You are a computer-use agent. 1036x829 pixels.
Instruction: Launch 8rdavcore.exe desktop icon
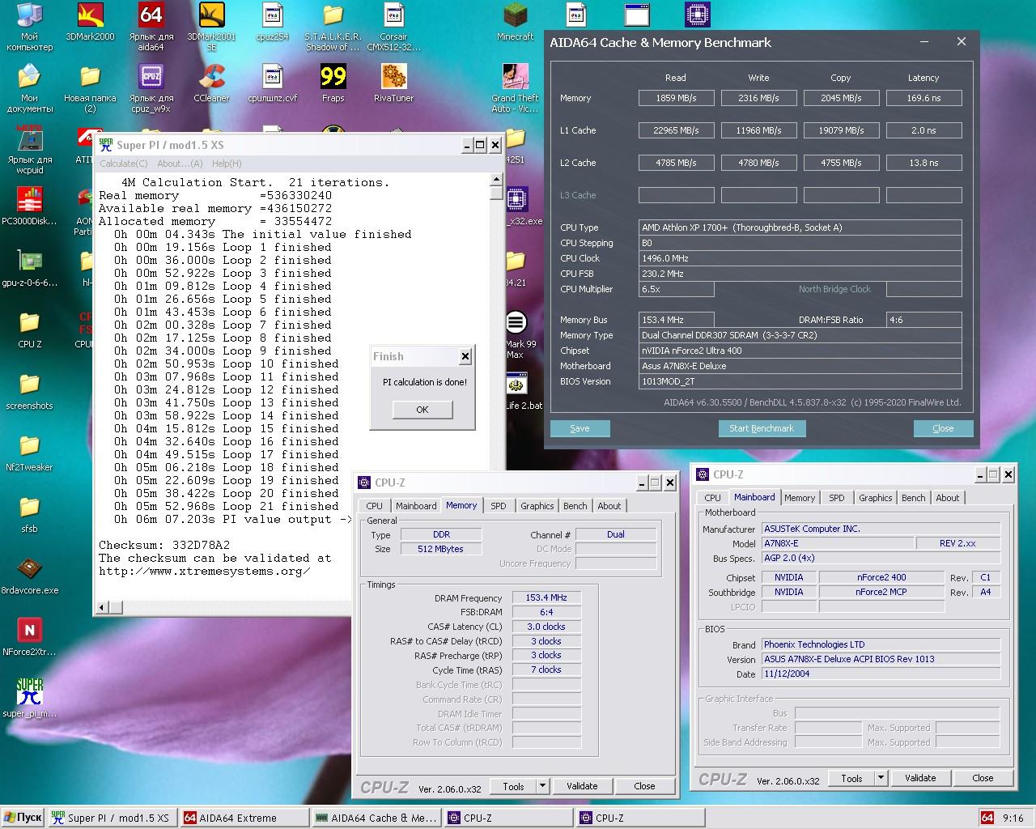coord(30,576)
